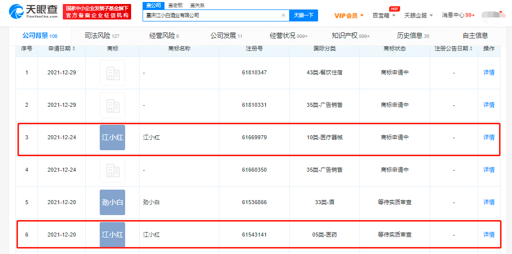Switch to 自主信息 tab

coord(475,35)
